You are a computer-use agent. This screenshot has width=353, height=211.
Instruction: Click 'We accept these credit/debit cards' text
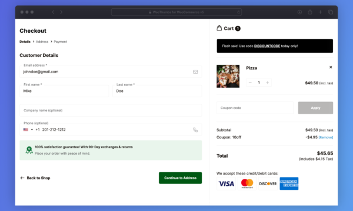click(247, 173)
